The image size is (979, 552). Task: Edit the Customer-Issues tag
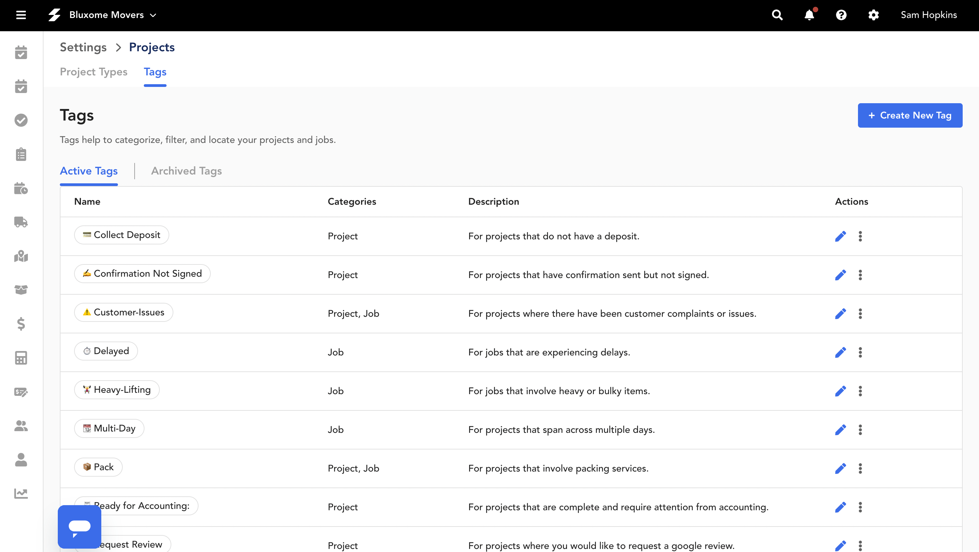pos(840,314)
